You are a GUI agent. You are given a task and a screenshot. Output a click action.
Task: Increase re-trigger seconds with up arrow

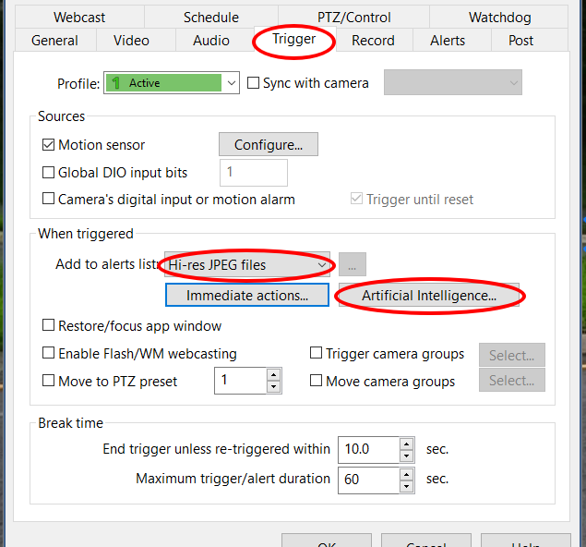coord(406,444)
